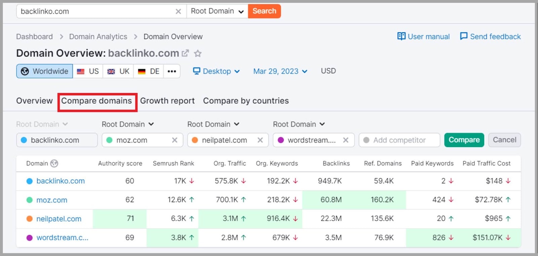Click green dot in moz.com table row
538x256 pixels.
tap(30, 200)
